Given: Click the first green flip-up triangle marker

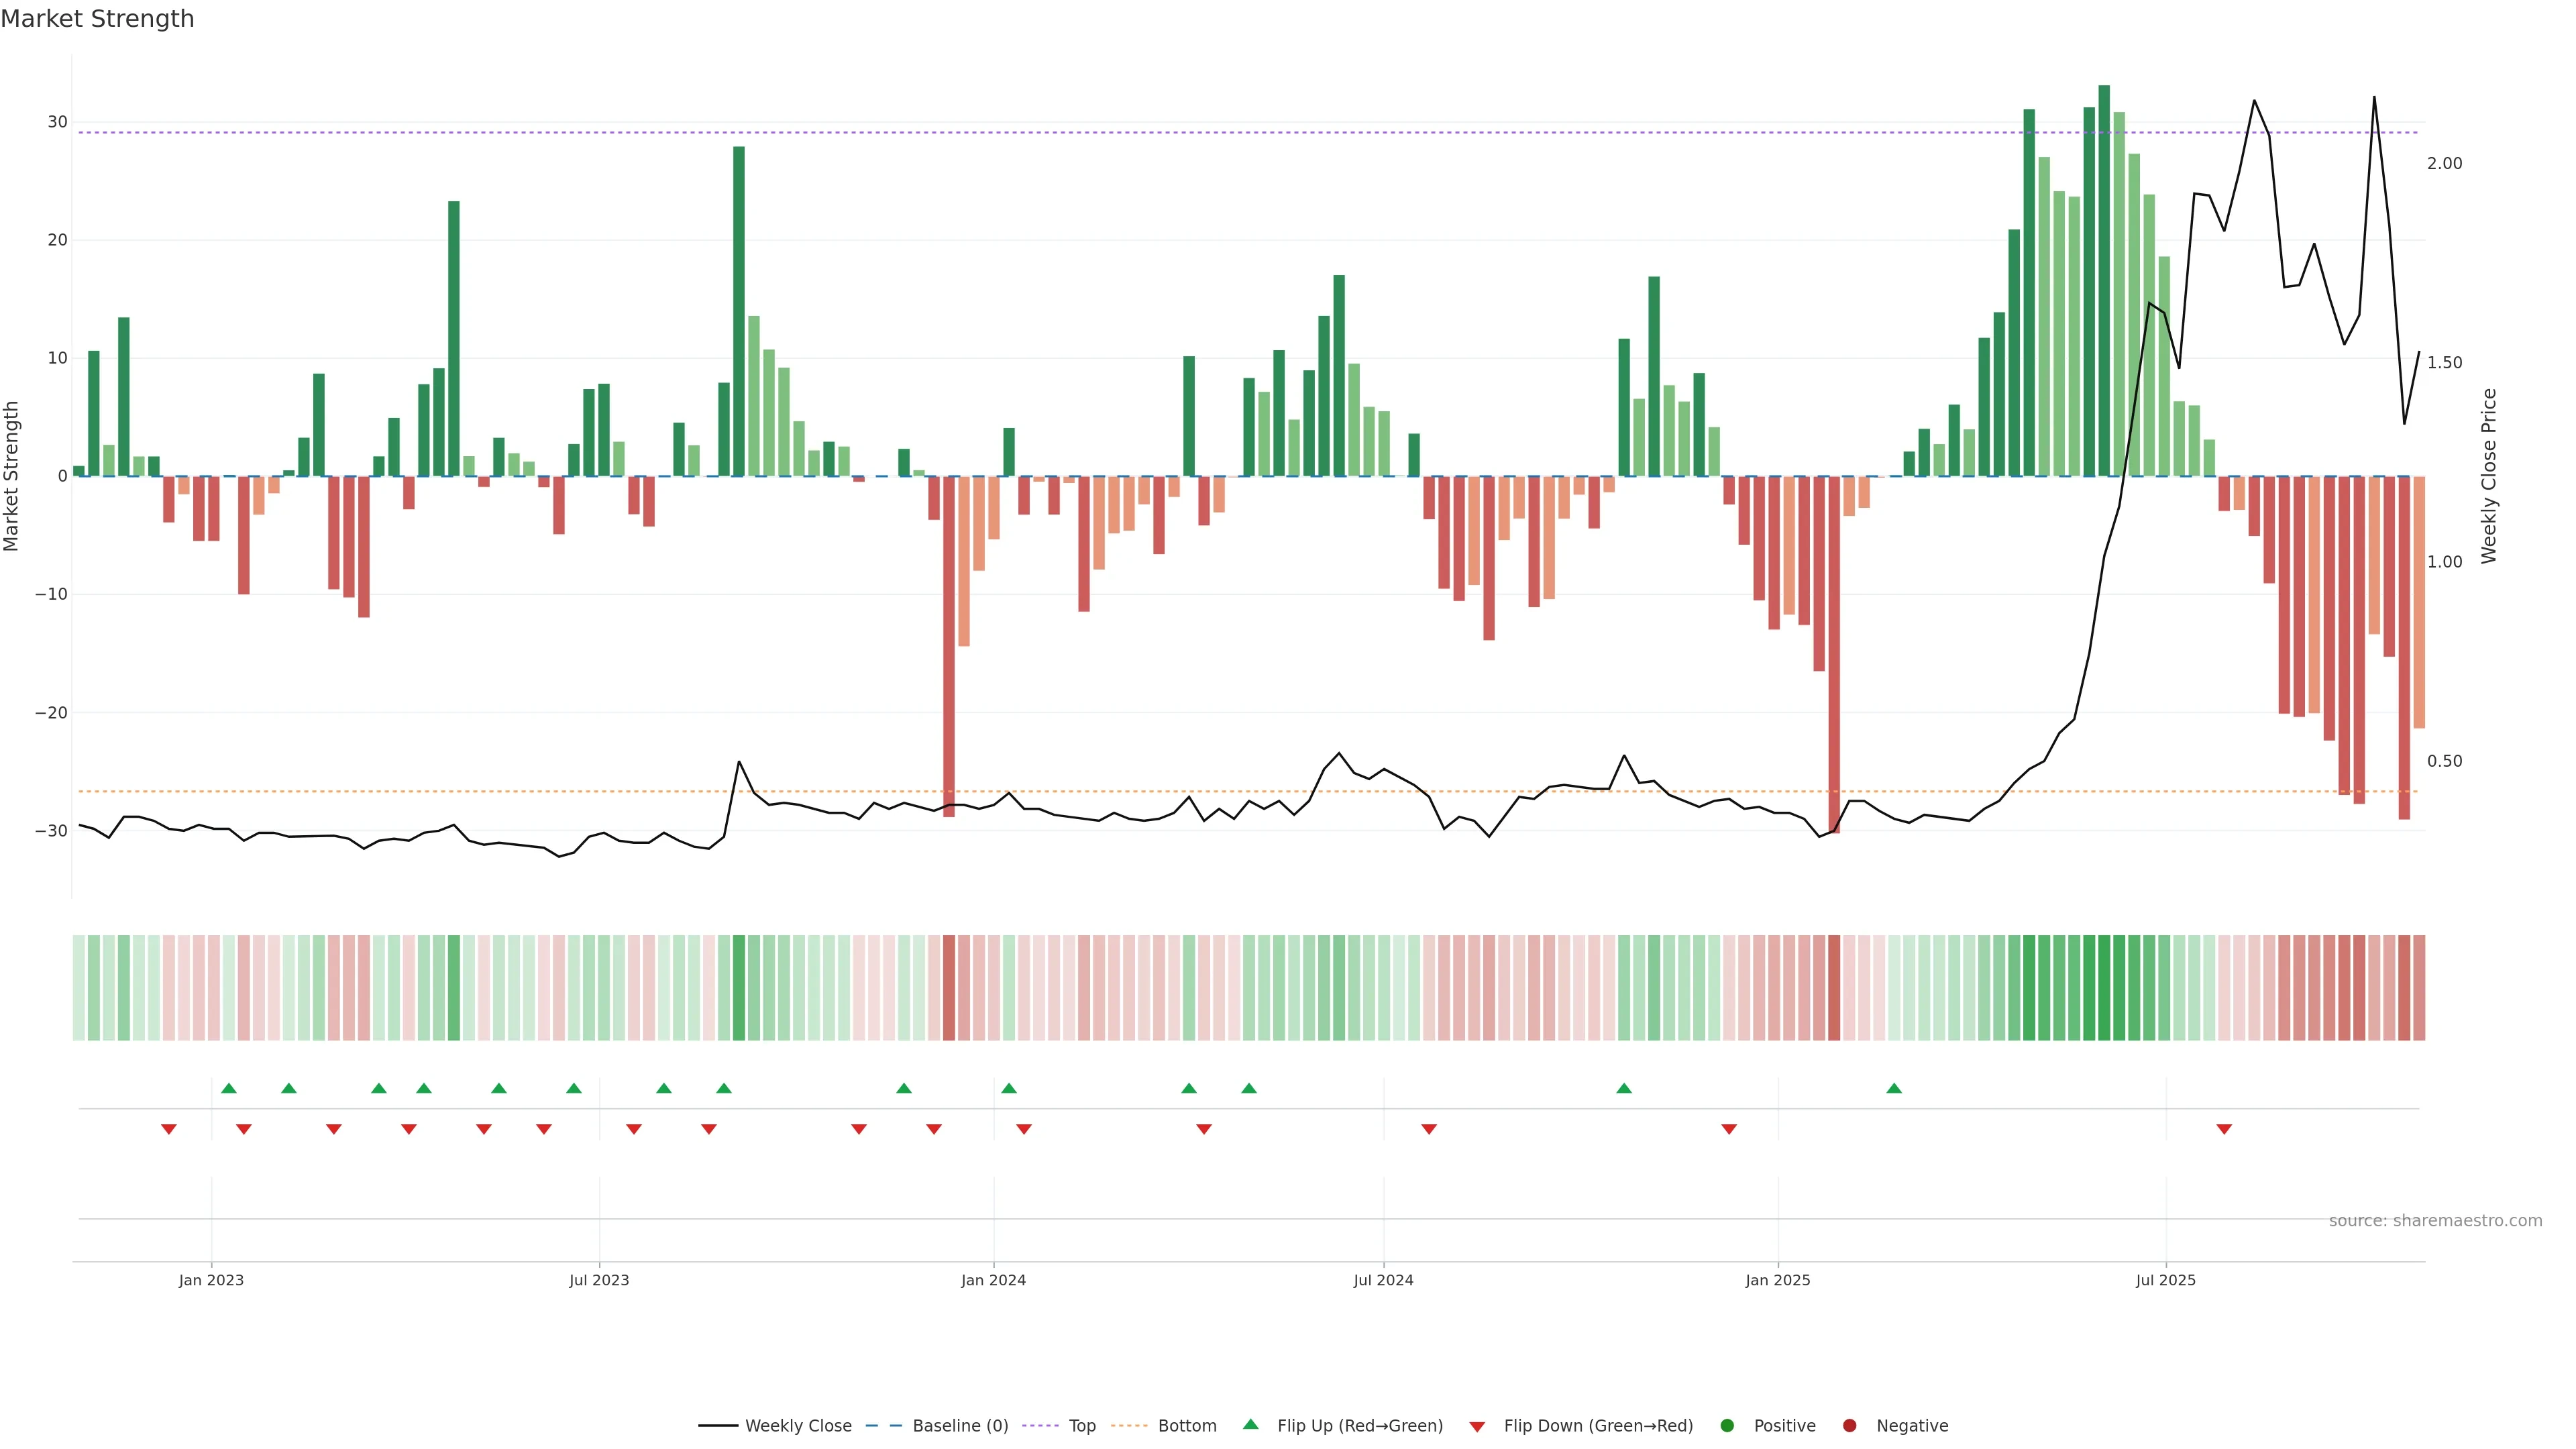Looking at the screenshot, I should (229, 1088).
